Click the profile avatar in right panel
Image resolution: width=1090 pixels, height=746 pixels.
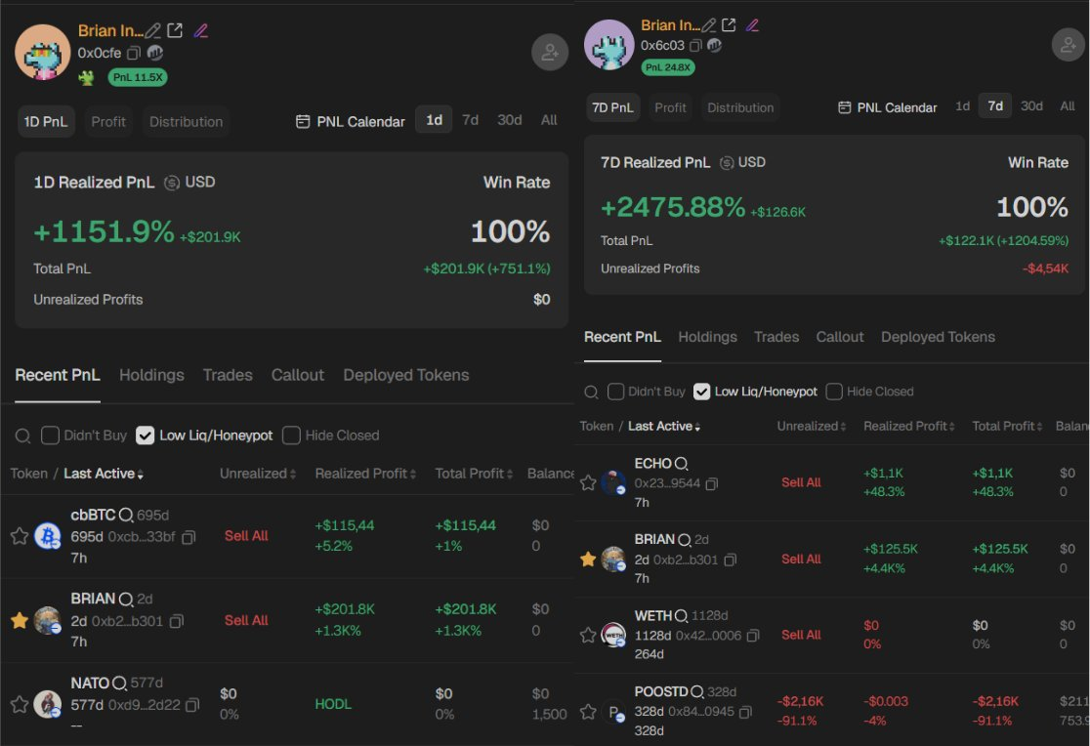tap(608, 45)
